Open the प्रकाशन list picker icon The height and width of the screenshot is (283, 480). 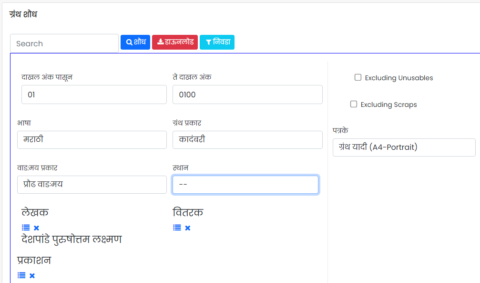(21, 275)
